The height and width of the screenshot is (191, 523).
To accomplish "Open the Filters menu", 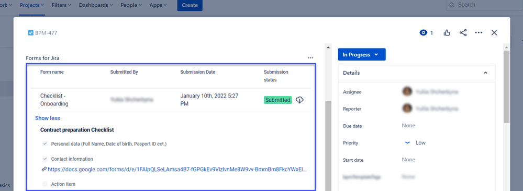I will point(61,5).
